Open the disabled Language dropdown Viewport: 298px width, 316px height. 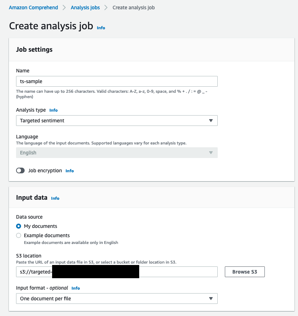click(117, 153)
